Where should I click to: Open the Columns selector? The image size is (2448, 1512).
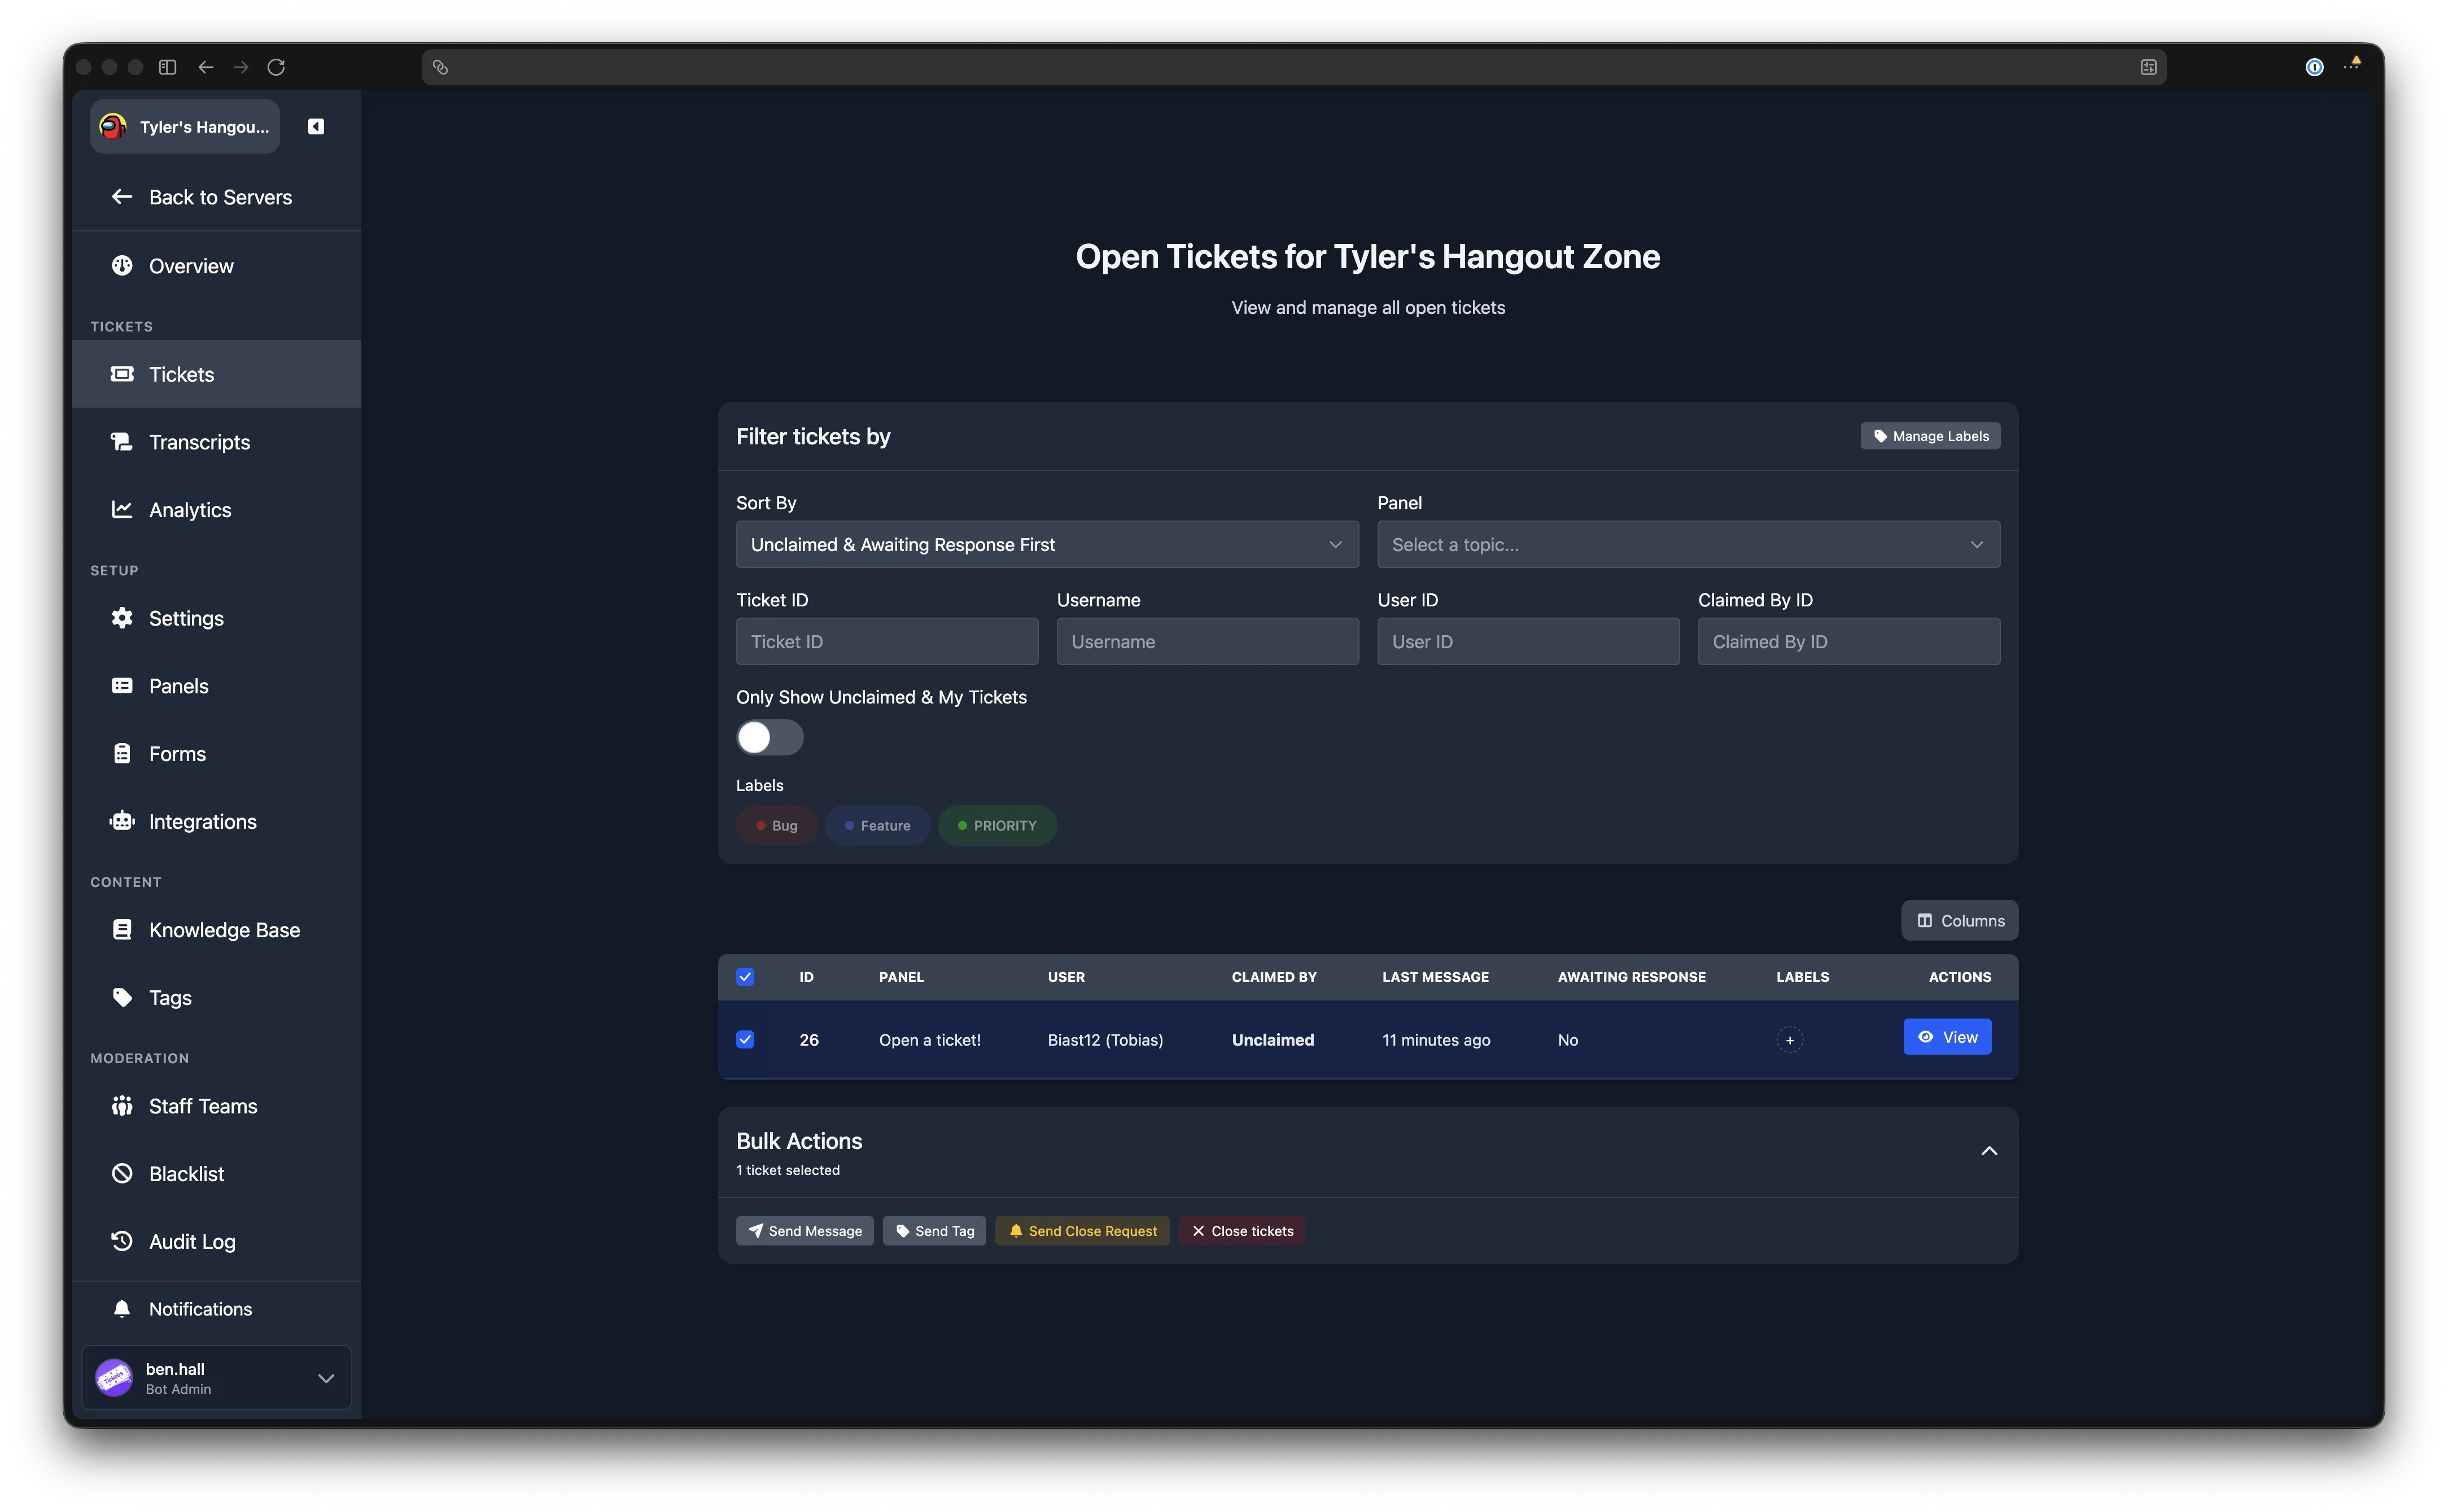(x=1960, y=921)
